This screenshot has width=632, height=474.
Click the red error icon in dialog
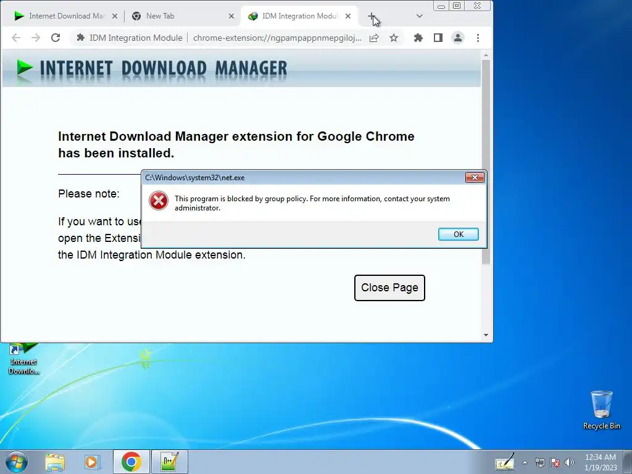[x=159, y=201]
